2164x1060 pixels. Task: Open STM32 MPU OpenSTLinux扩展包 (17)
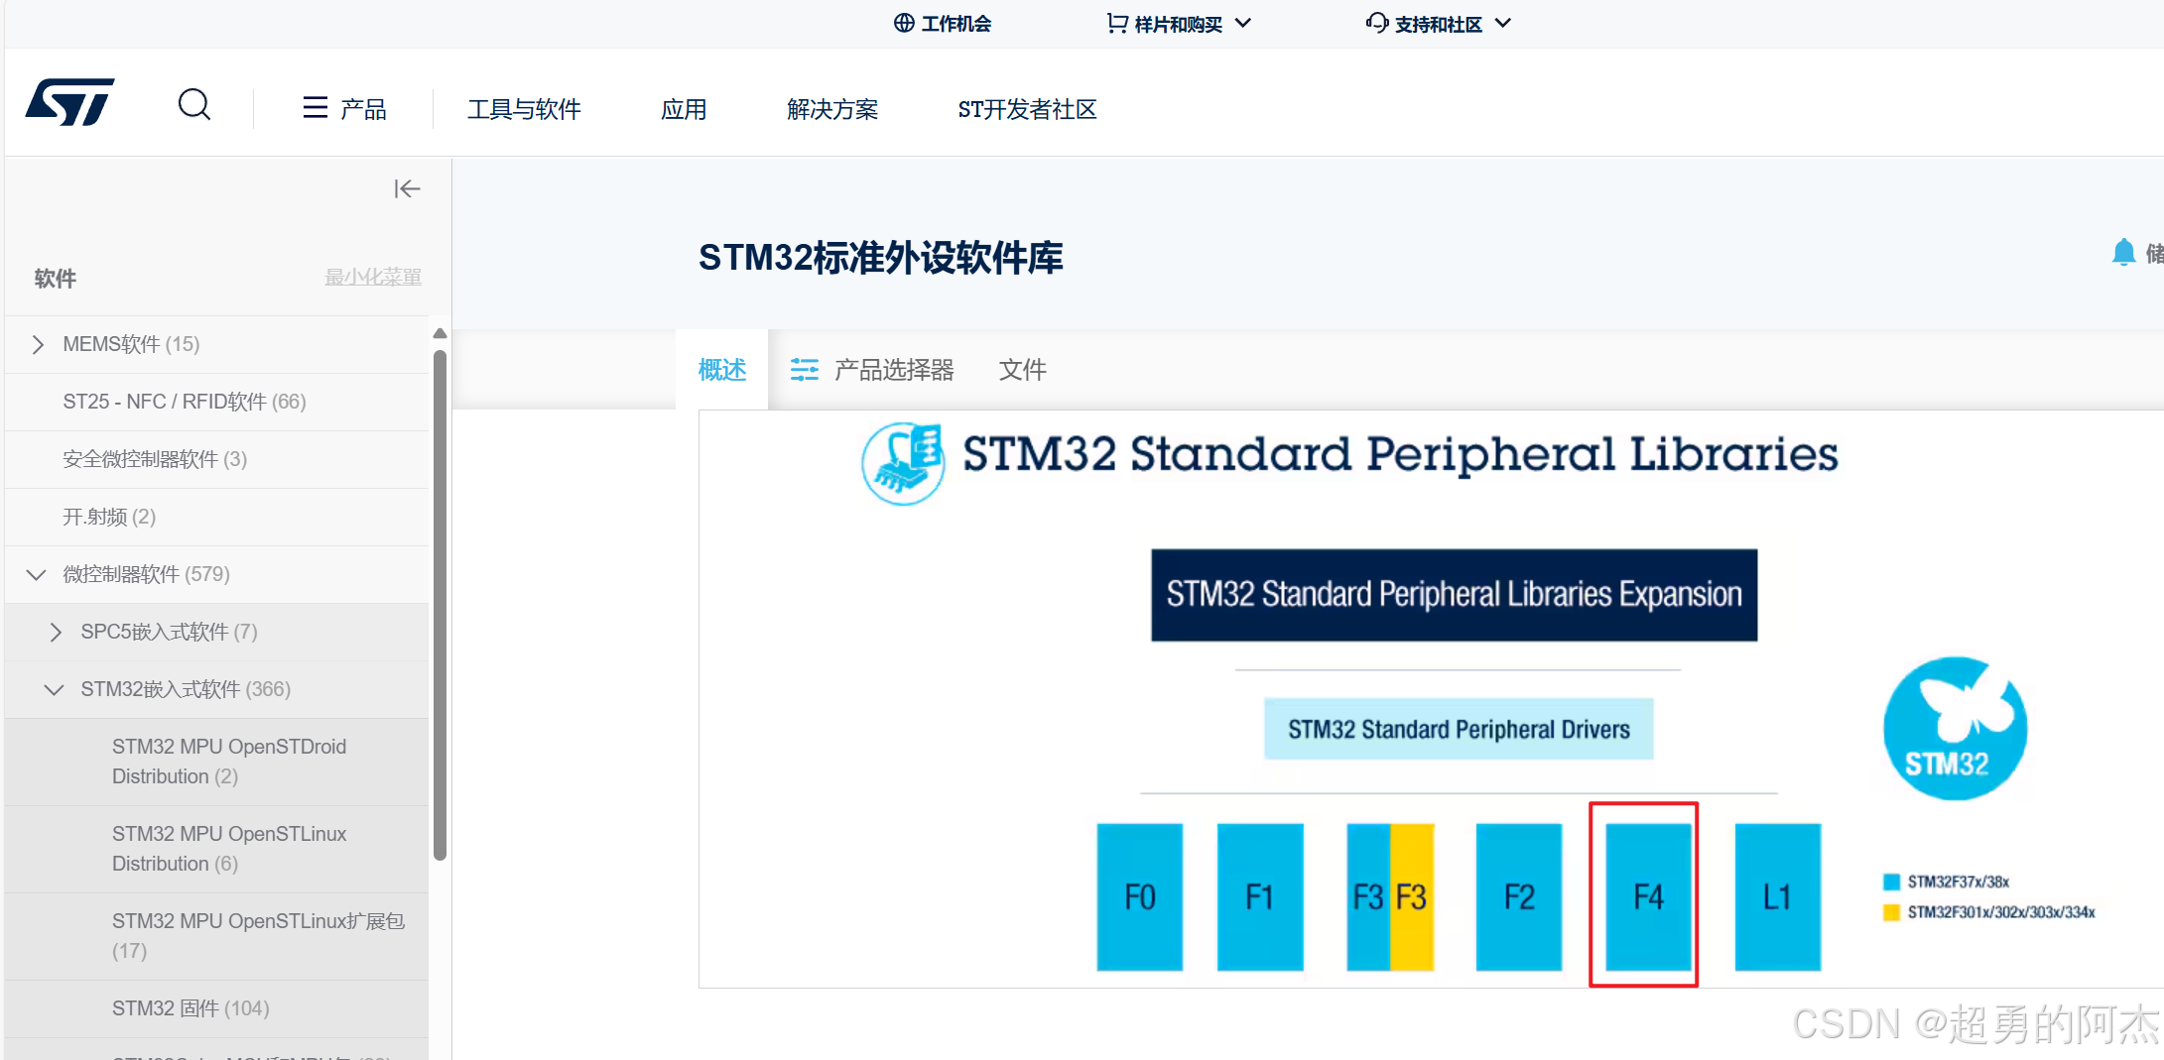click(x=216, y=936)
